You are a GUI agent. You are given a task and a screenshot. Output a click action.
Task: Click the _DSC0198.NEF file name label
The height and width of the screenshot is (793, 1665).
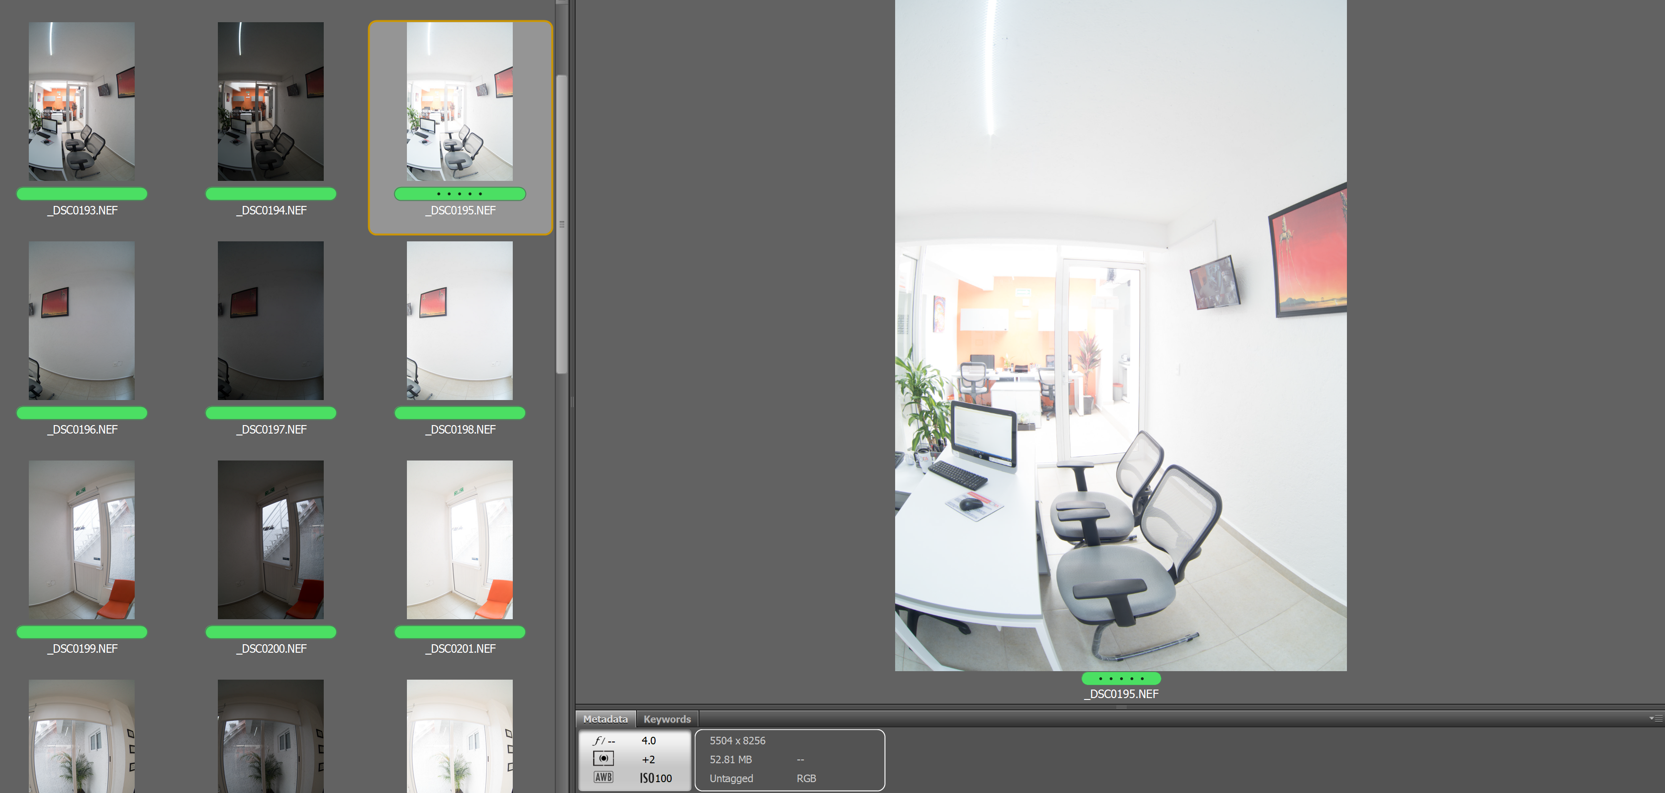460,429
